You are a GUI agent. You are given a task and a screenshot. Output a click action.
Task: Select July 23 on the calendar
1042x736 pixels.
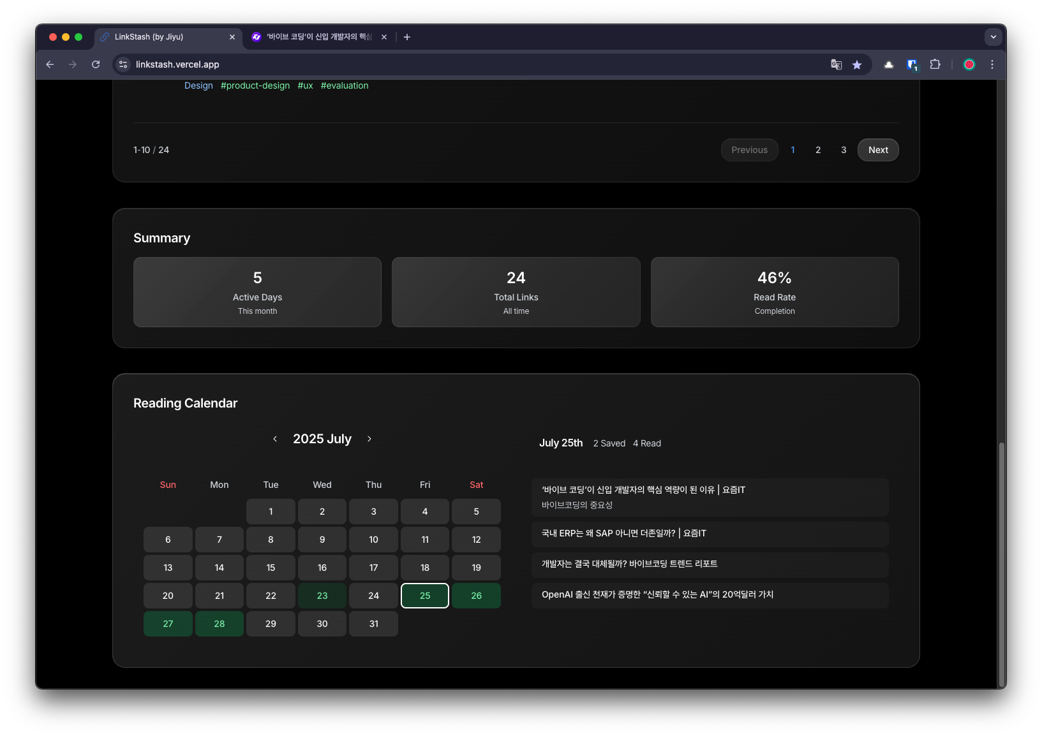(x=322, y=596)
